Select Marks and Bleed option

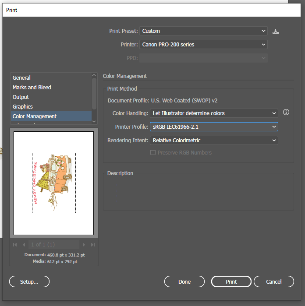[51, 87]
